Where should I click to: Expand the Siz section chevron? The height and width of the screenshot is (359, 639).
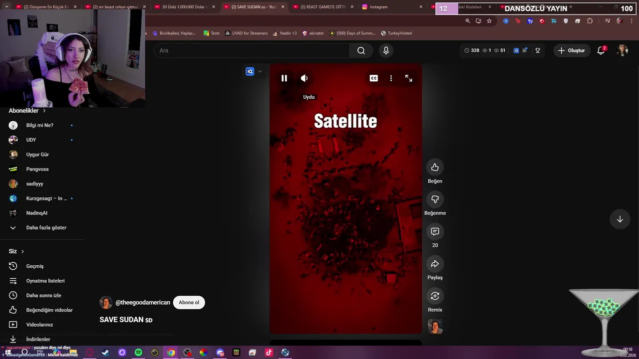(x=22, y=251)
